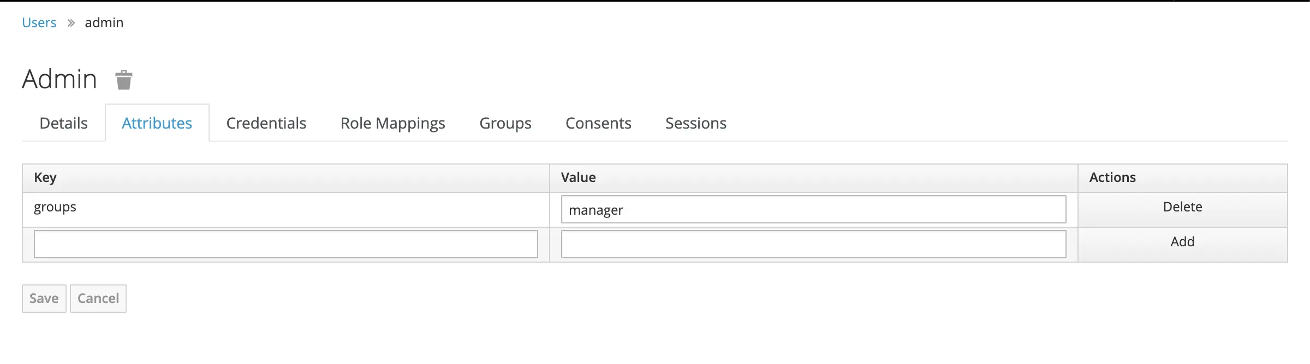
Task: Cancel the attribute edits
Action: 98,299
